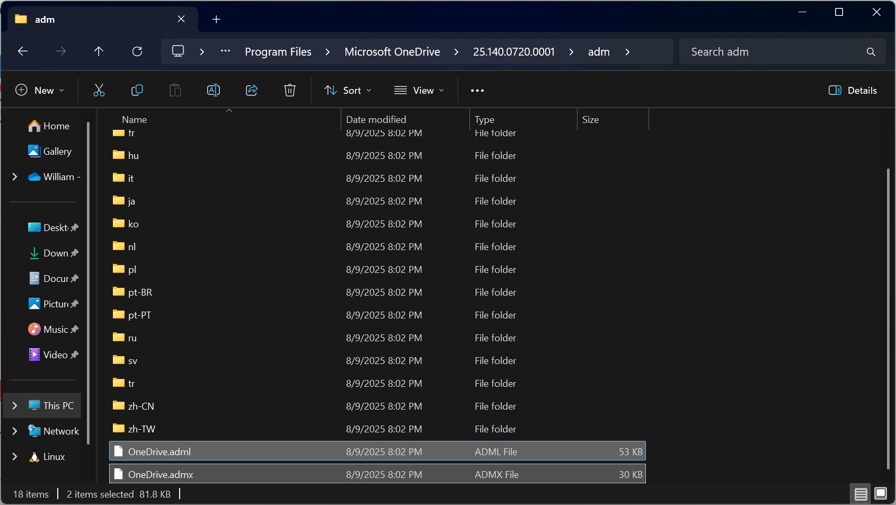Open the See more options menu

pyautogui.click(x=477, y=91)
